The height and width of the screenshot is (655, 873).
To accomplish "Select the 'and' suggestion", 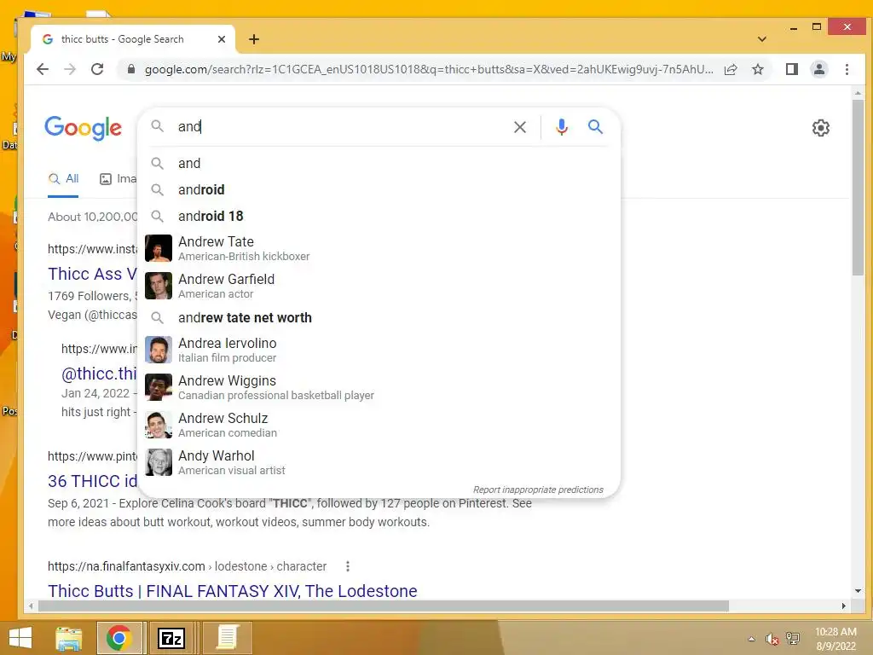I will [379, 163].
